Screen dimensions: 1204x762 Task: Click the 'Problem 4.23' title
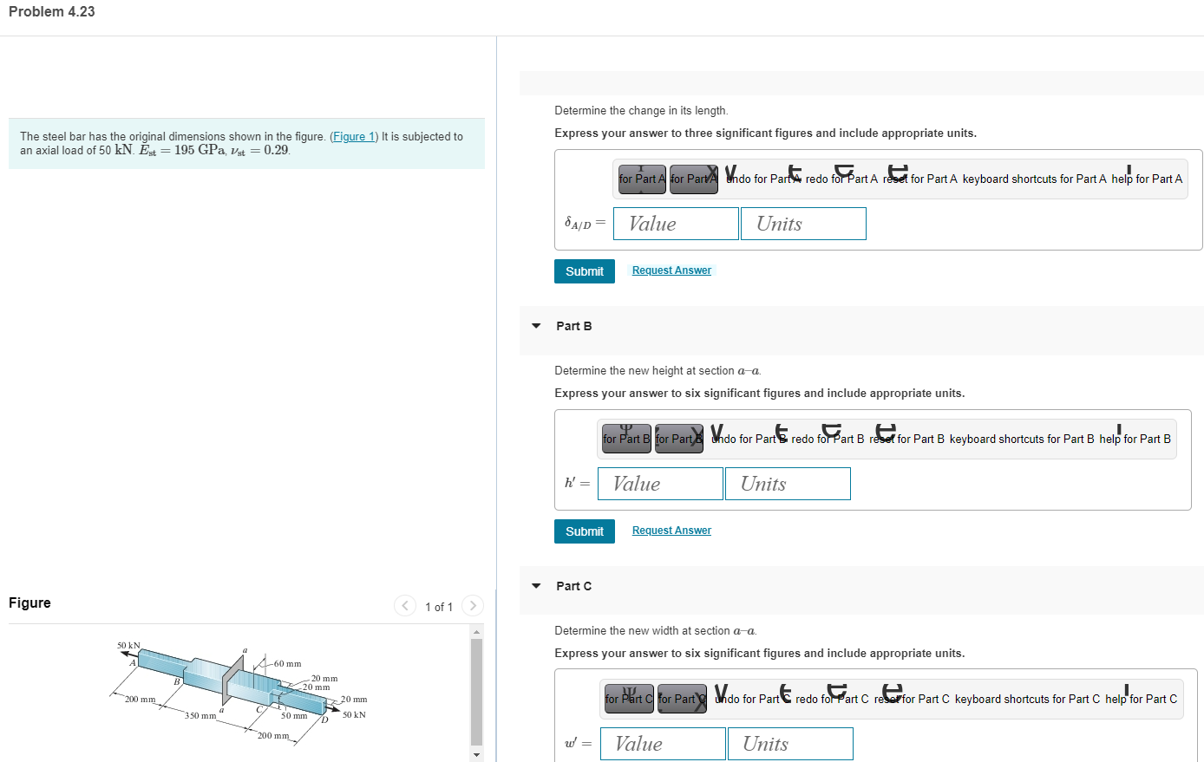52,11
